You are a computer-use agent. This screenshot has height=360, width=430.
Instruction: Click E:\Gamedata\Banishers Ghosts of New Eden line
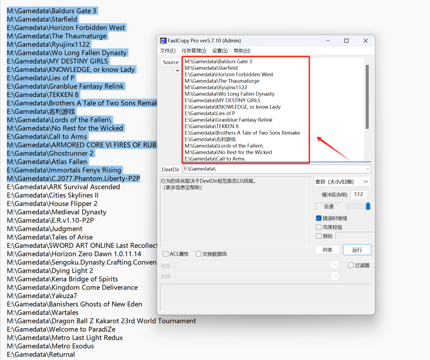pyautogui.click(x=74, y=304)
